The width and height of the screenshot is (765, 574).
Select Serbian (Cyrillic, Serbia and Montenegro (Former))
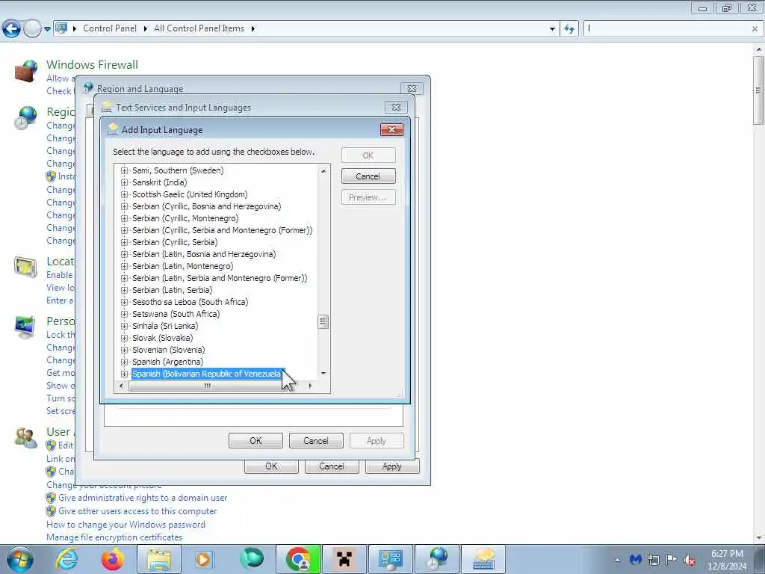point(222,230)
